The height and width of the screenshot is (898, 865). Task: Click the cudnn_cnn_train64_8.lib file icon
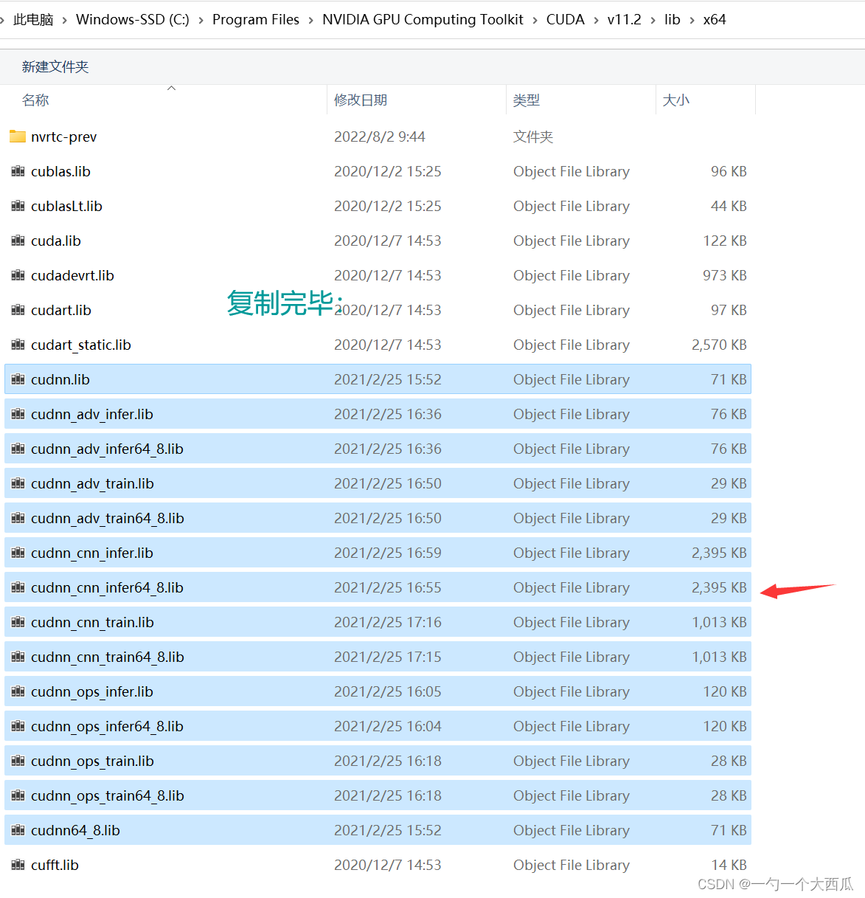18,657
